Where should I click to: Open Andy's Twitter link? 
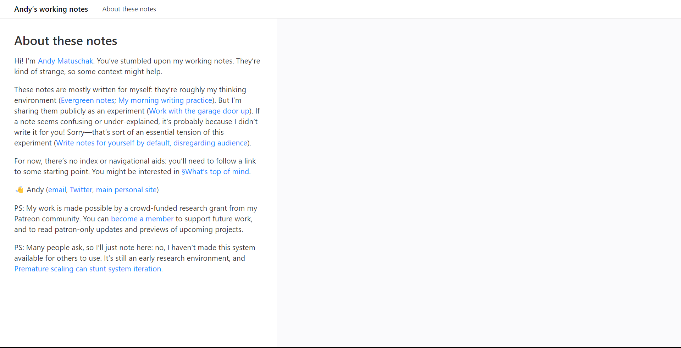(x=81, y=190)
